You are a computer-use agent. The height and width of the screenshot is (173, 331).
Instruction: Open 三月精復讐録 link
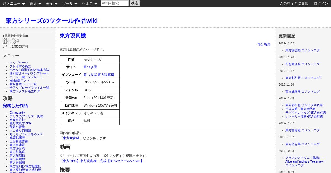19,141
